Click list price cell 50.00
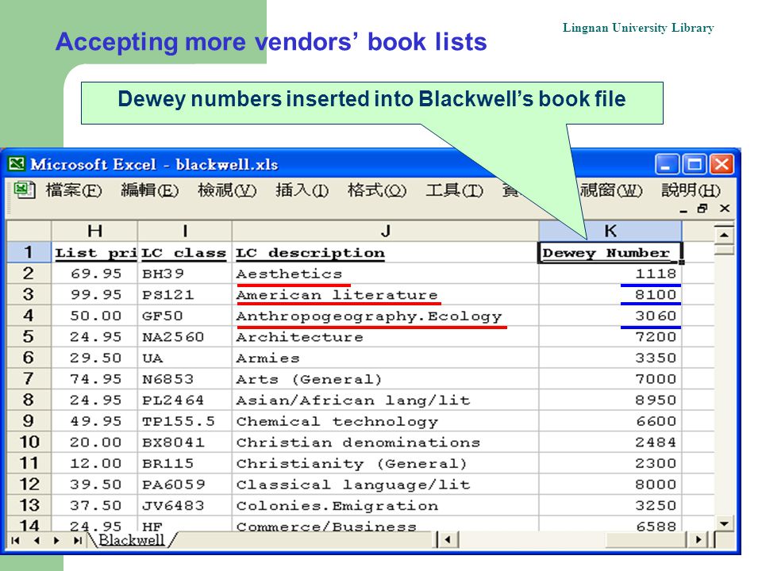 (94, 316)
